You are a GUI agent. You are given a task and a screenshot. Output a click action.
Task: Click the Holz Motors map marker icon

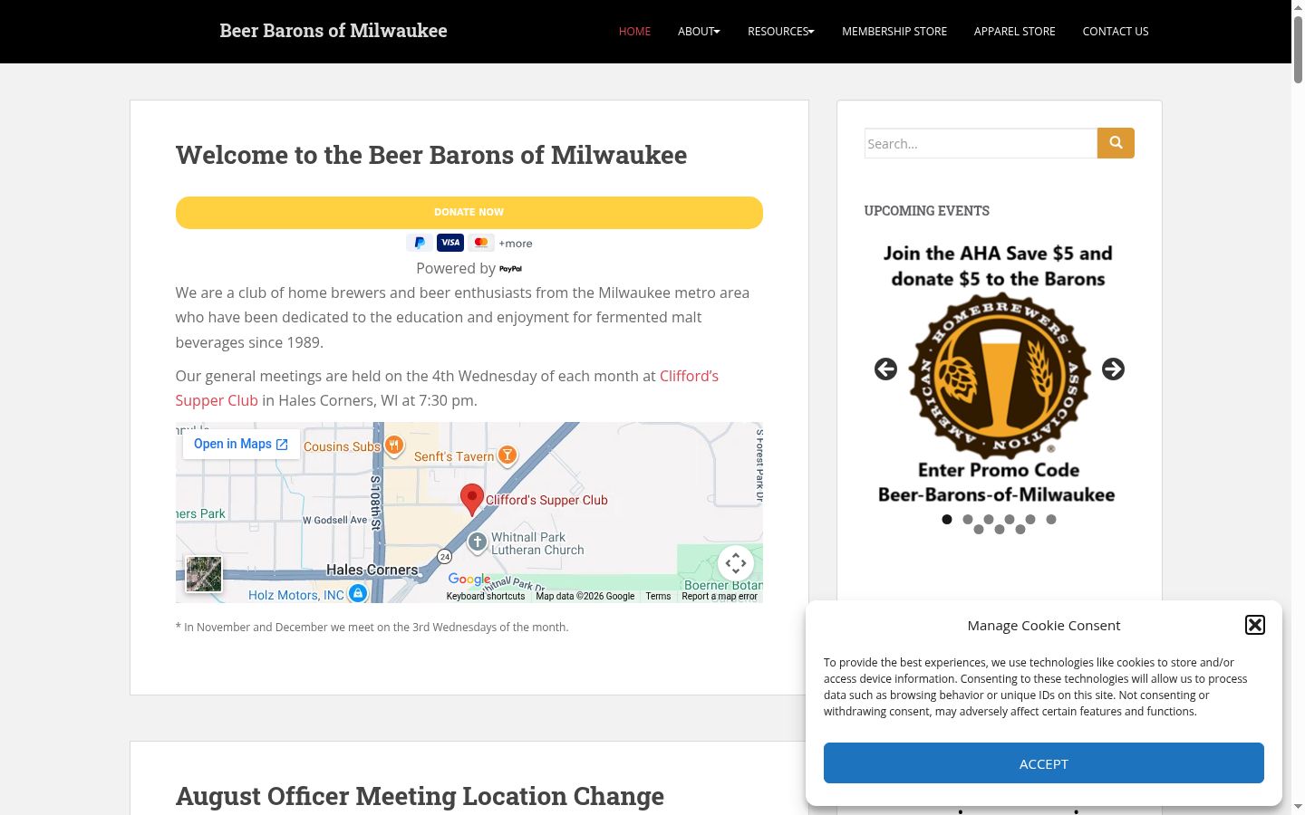tap(358, 594)
